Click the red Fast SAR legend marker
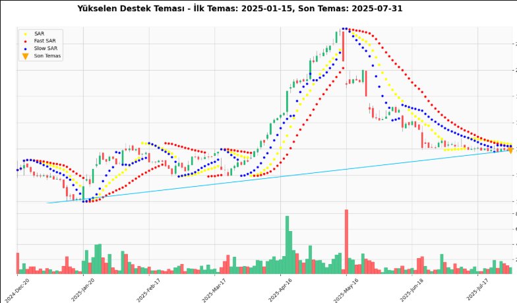Image resolution: width=517 pixels, height=303 pixels. pyautogui.click(x=25, y=41)
